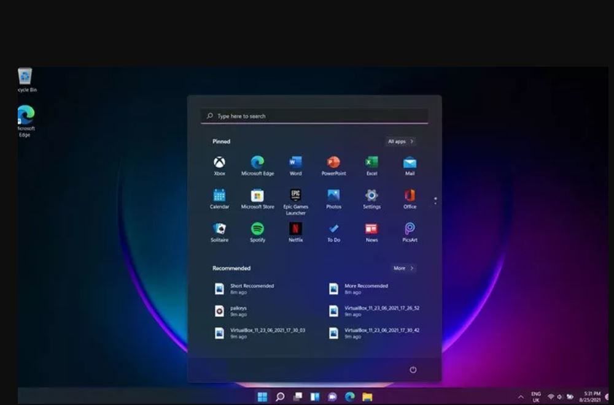Open the Calendar app

click(219, 199)
